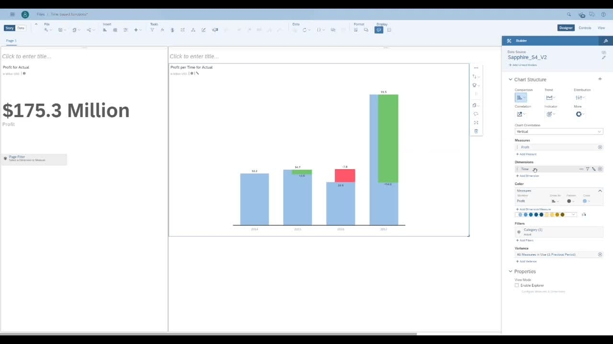Collapse the Chart Structure section
Image resolution: width=613 pixels, height=344 pixels.
(510, 80)
